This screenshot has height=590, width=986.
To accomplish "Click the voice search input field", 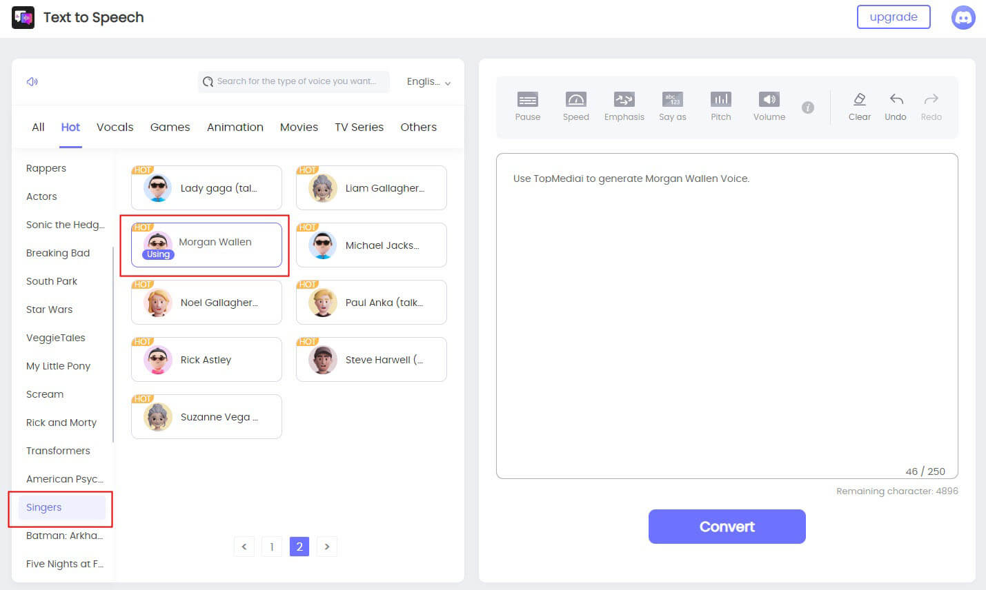I will [x=295, y=81].
